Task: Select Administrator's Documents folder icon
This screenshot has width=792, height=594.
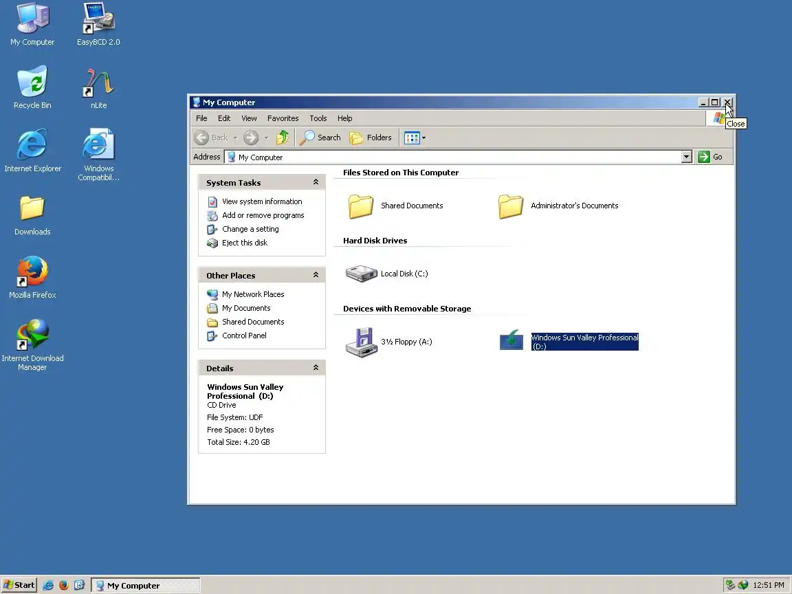Action: coord(511,206)
